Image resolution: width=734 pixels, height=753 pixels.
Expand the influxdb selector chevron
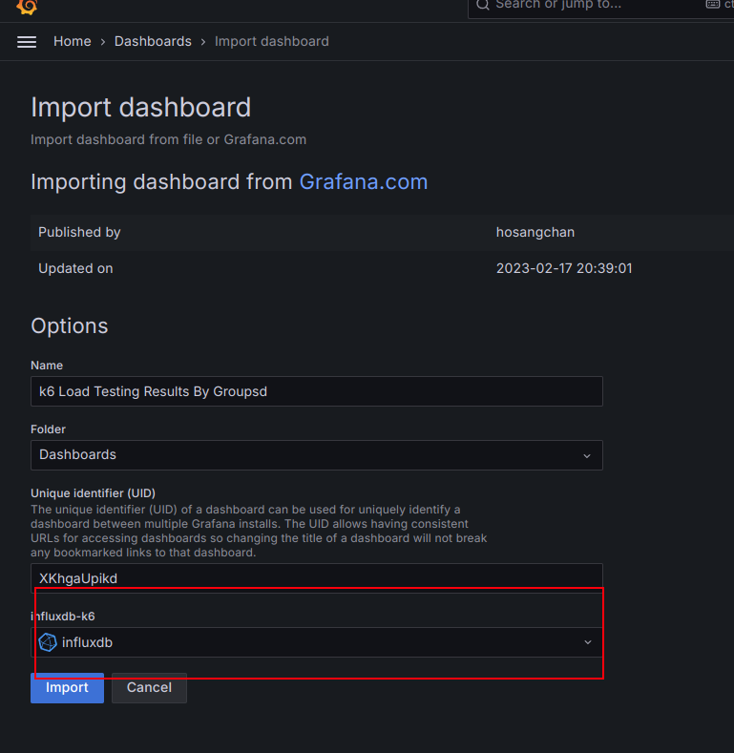[x=588, y=642]
